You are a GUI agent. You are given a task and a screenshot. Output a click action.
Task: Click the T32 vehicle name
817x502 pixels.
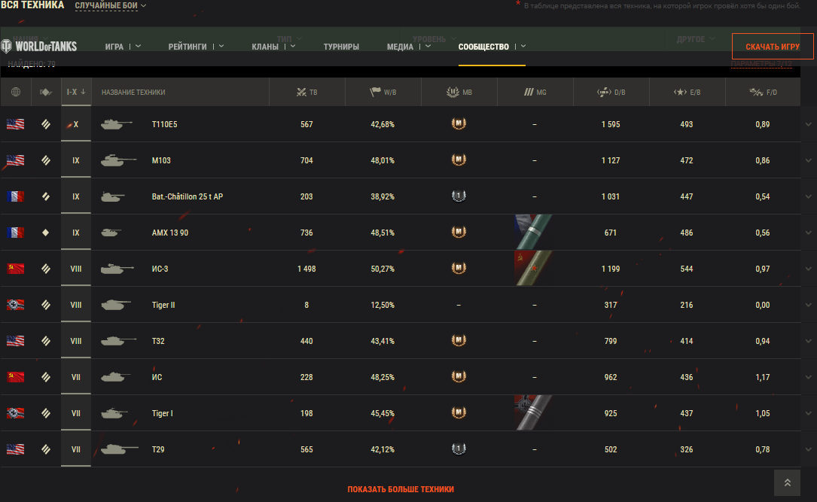point(158,341)
